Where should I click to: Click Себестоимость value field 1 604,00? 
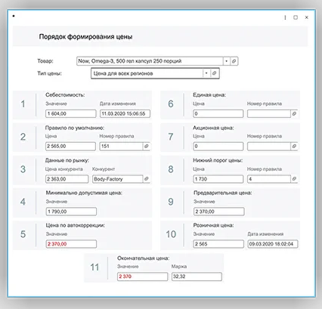point(71,113)
